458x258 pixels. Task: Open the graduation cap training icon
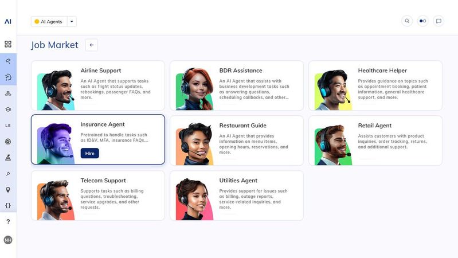pos(8,110)
